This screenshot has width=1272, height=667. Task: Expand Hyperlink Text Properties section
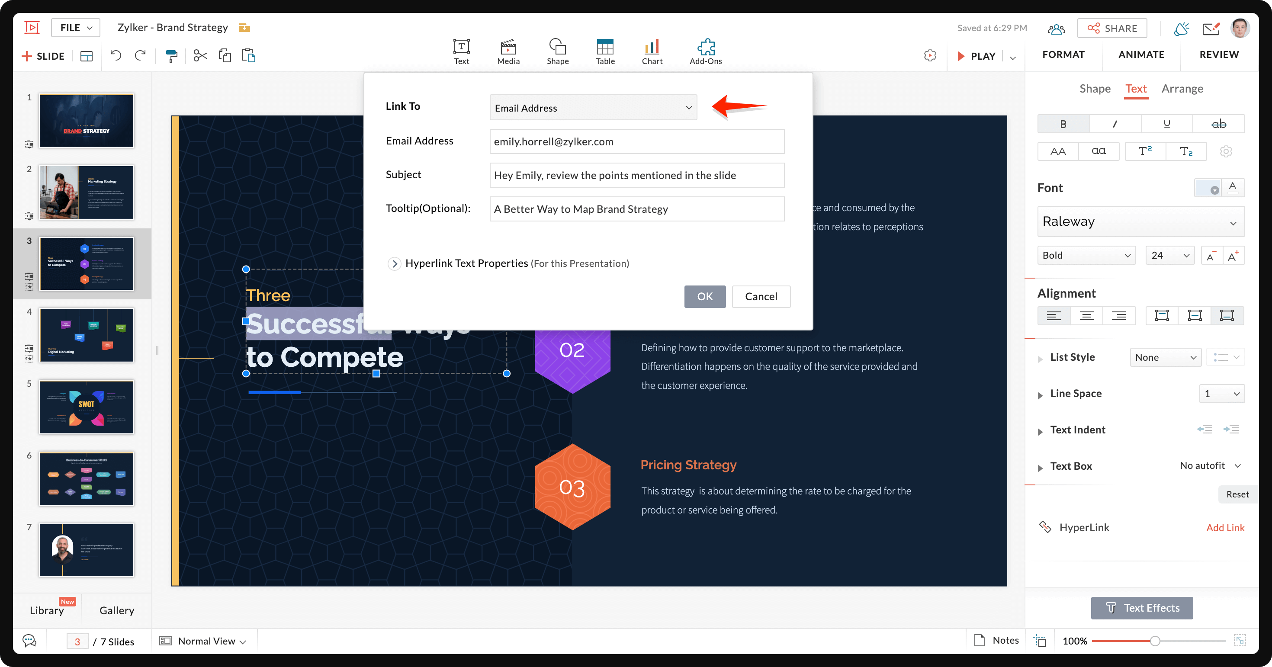(x=394, y=263)
